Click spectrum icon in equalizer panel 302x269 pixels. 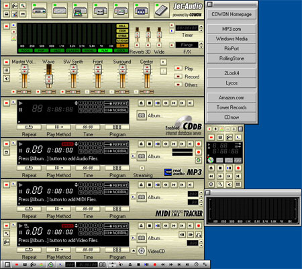(x=13, y=38)
